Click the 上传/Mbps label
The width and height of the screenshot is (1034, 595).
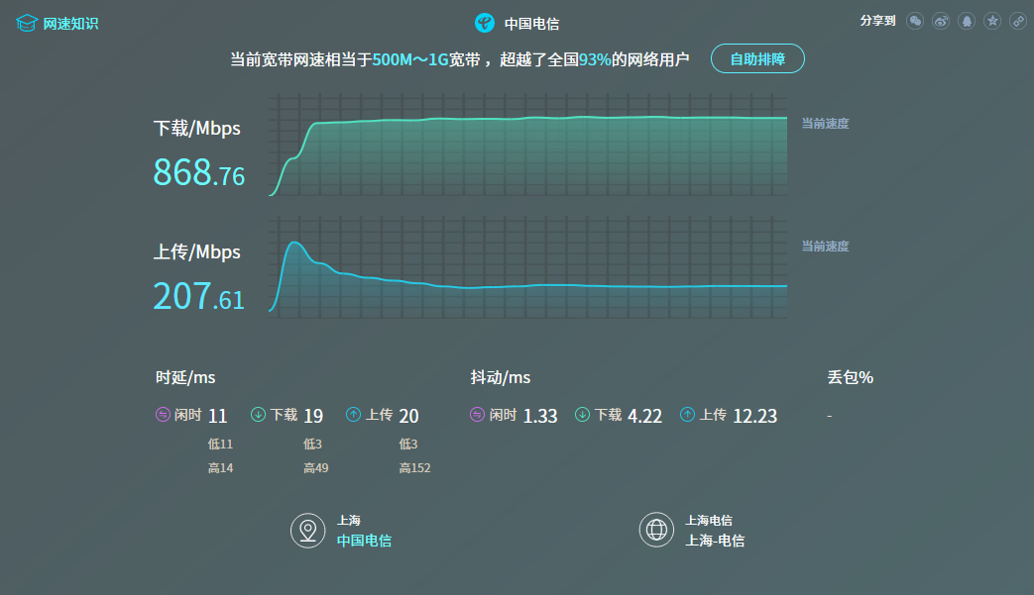197,252
